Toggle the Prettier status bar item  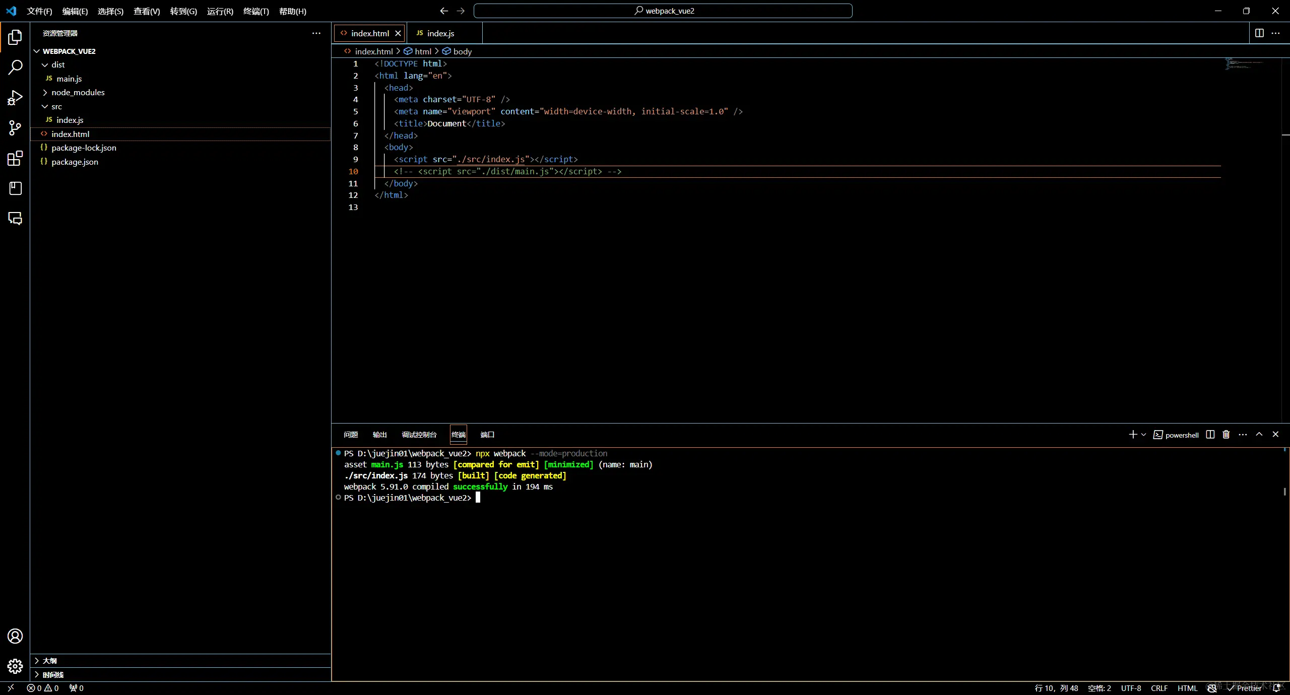click(1245, 688)
